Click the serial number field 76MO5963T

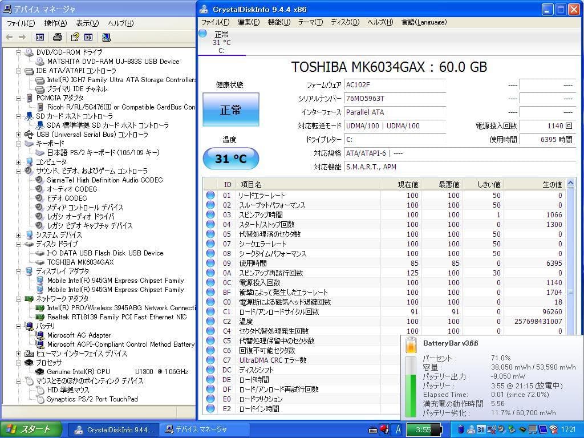click(395, 99)
